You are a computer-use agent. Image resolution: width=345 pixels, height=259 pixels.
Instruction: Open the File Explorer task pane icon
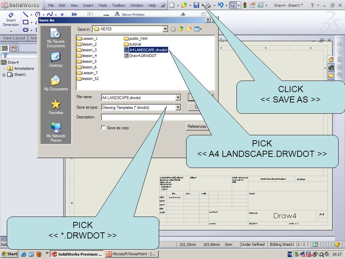coord(331,75)
